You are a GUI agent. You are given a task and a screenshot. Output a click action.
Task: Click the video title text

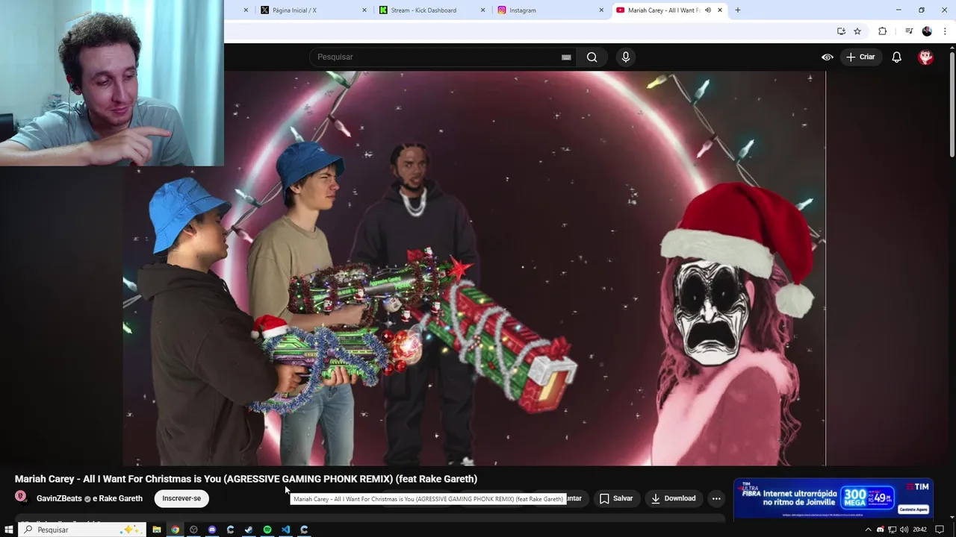tap(246, 479)
